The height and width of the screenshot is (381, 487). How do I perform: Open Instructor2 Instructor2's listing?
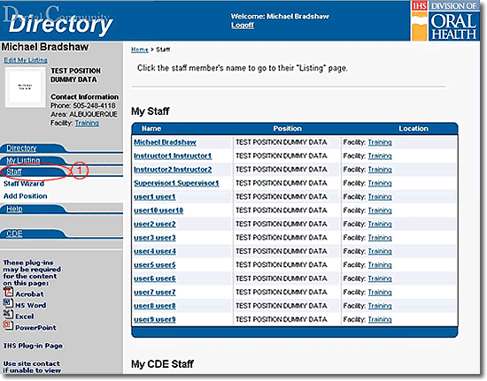(173, 170)
